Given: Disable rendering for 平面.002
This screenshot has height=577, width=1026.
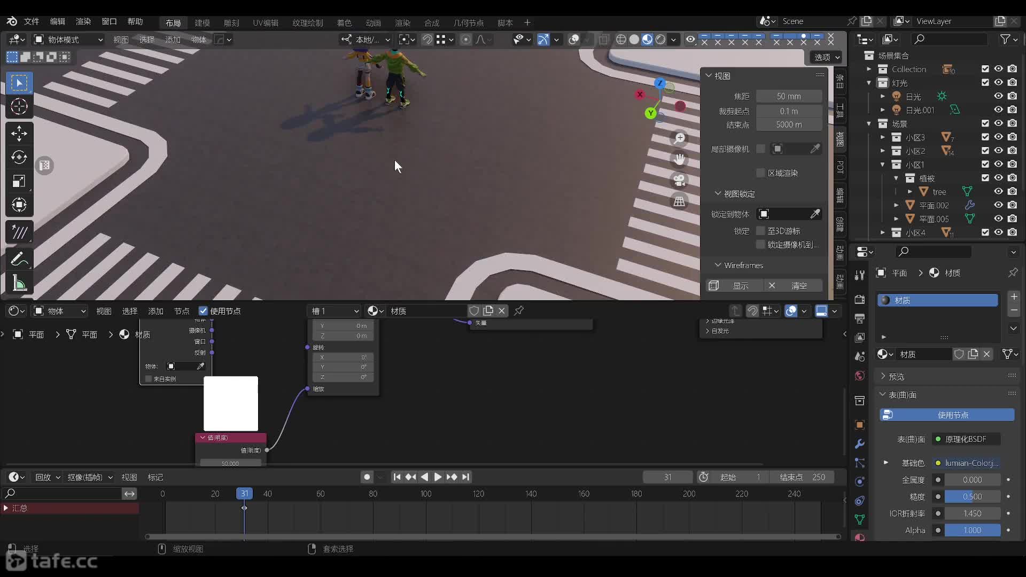Looking at the screenshot, I should click(1012, 205).
